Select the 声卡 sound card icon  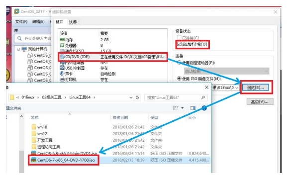(x=62, y=74)
